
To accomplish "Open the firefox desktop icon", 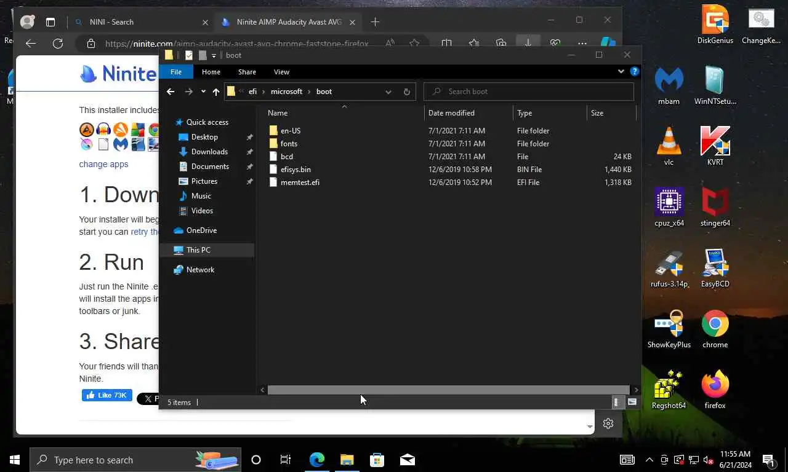I will click(715, 390).
